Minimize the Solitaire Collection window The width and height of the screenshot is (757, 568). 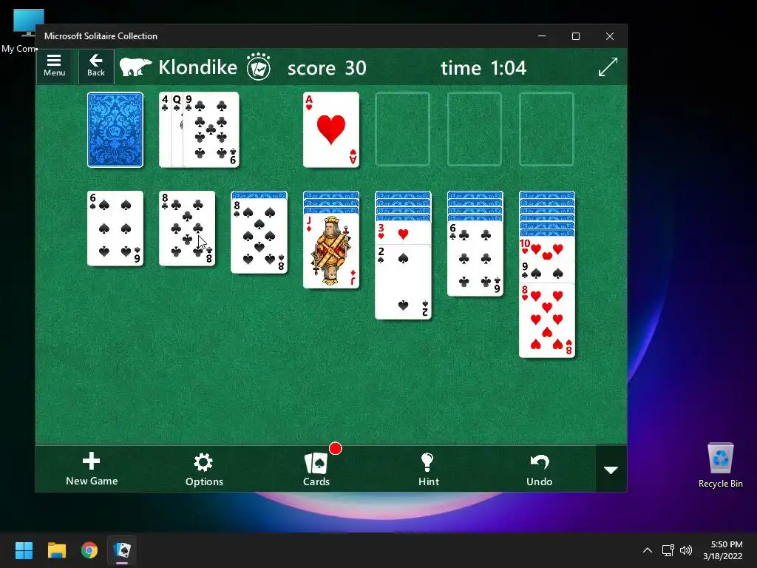(x=542, y=36)
